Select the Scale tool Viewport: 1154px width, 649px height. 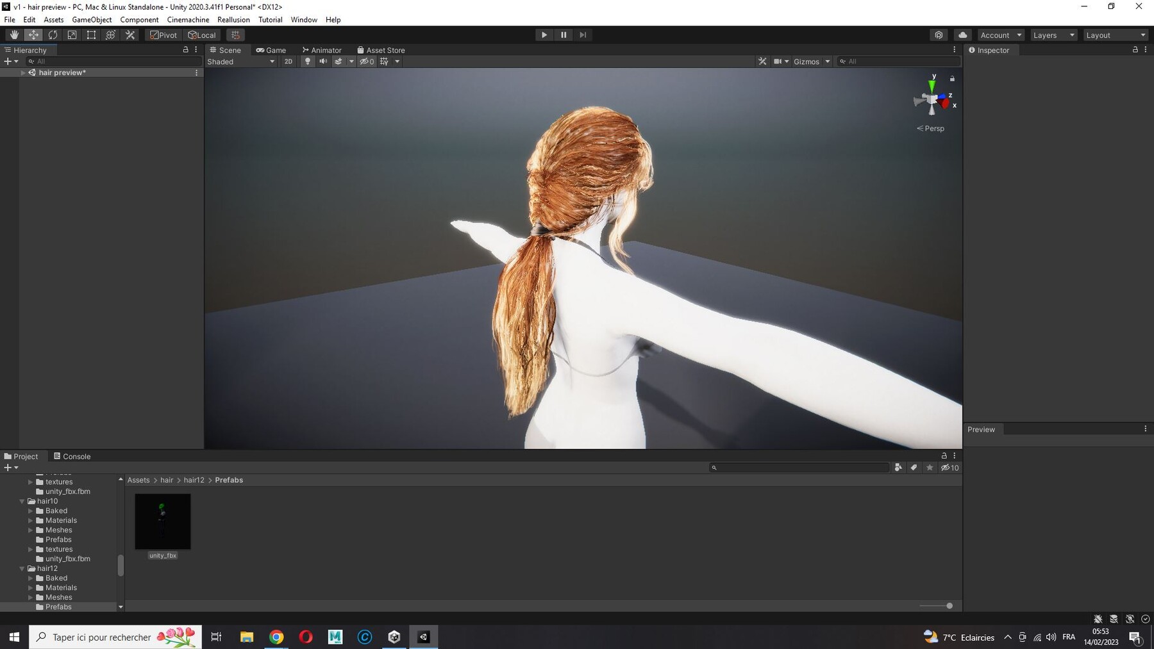pyautogui.click(x=72, y=35)
